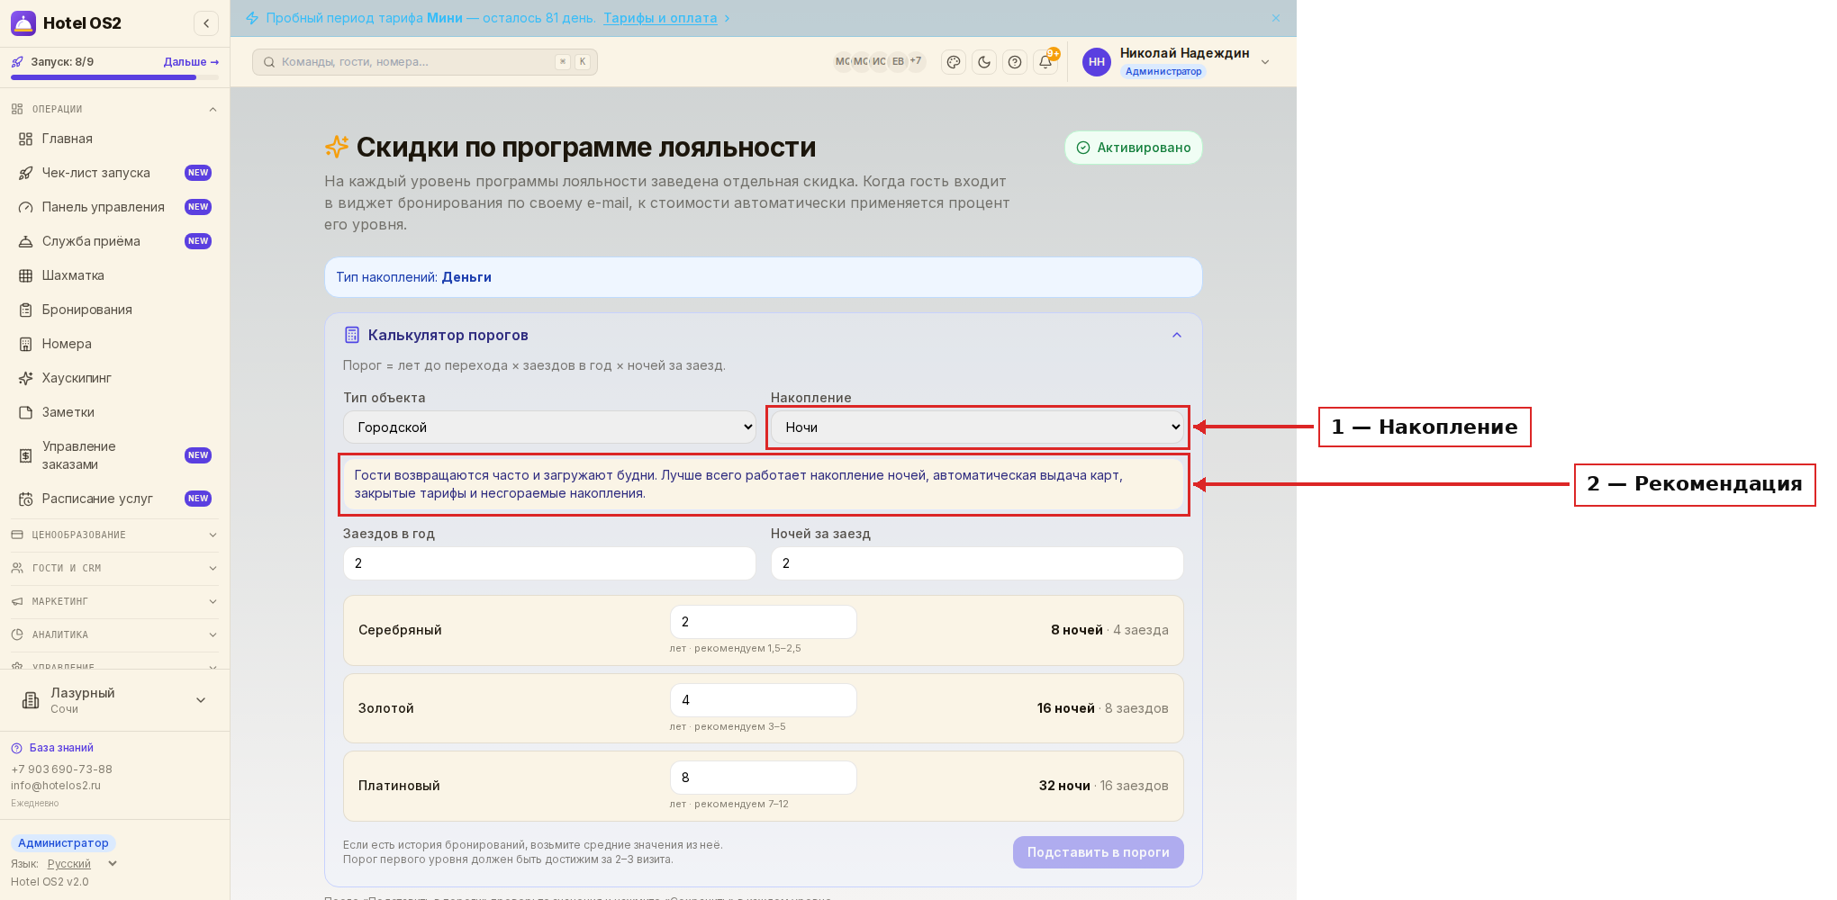The height and width of the screenshot is (900, 1837).
Task: Open the Тип объекта dropdown
Action: tap(549, 427)
